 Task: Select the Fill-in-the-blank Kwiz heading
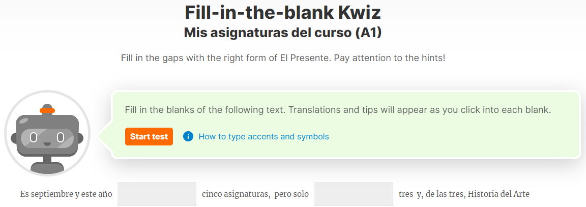pos(283,13)
